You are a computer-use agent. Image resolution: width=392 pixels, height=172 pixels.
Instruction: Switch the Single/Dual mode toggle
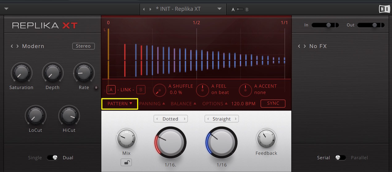pos(52,158)
